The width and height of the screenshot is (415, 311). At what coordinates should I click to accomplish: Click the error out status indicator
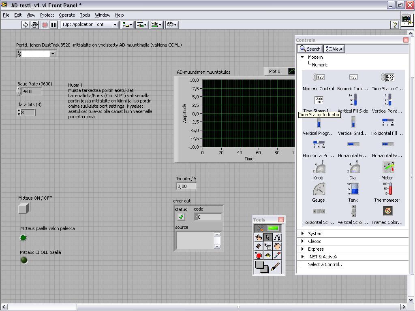[181, 217]
